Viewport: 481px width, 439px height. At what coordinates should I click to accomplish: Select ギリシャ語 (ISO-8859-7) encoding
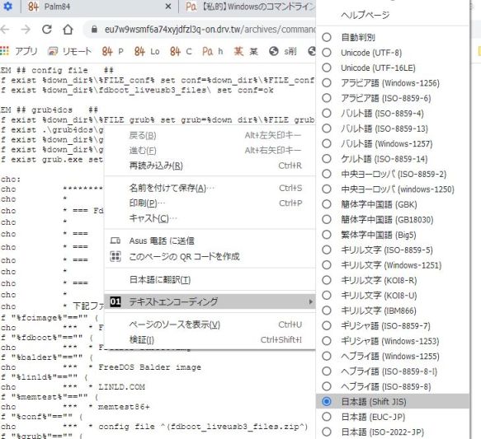393,325
